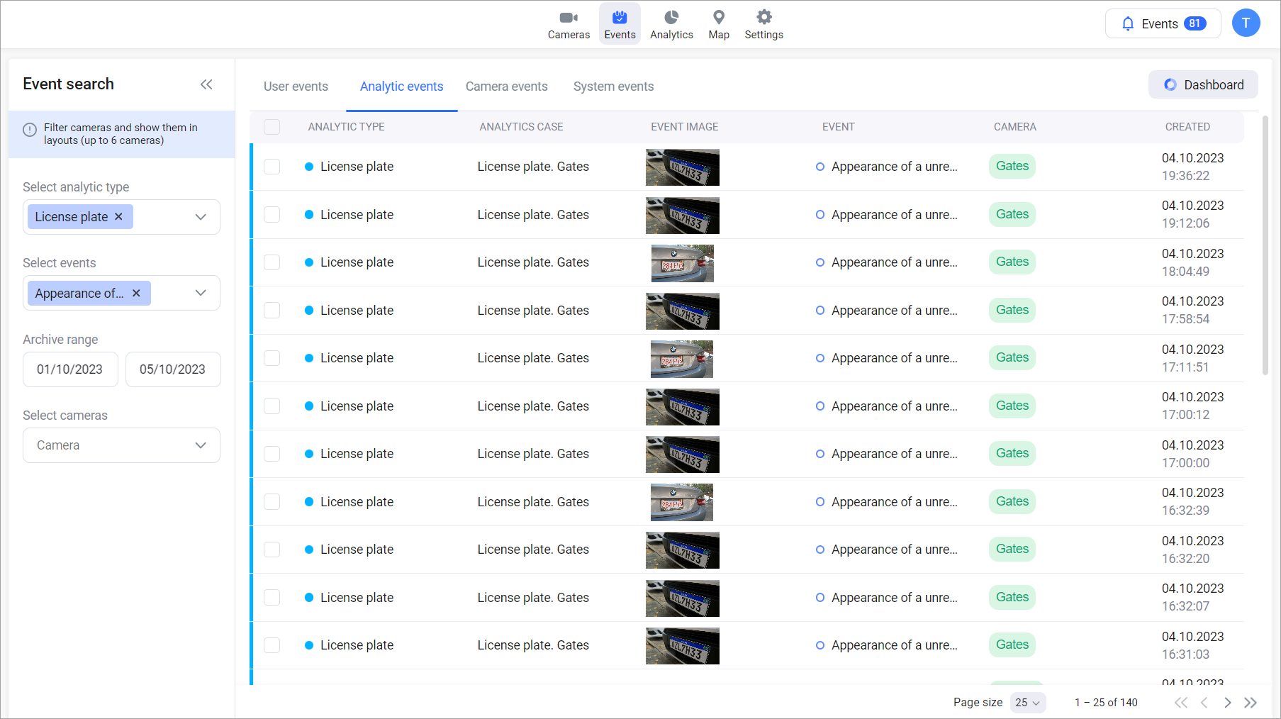Remove the License plate filter tag
1281x719 pixels.
point(119,217)
